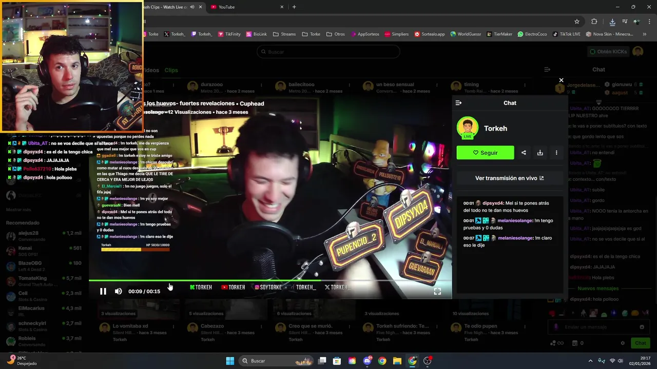Open browser media controls icon
The image size is (657, 369).
click(x=625, y=22)
